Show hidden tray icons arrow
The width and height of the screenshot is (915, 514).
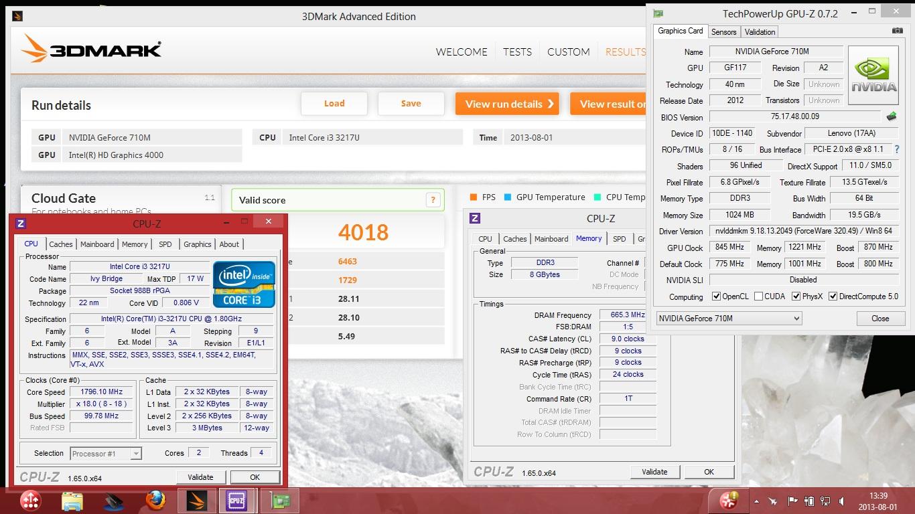point(757,501)
